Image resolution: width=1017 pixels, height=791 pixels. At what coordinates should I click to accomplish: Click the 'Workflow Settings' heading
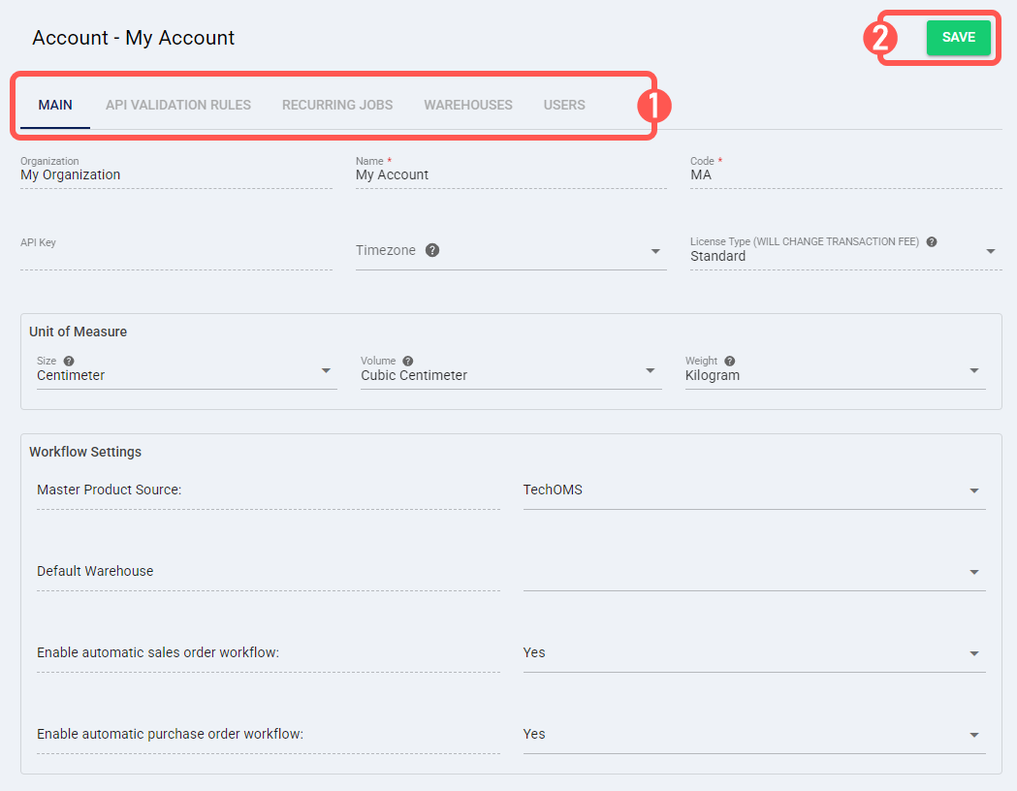(x=85, y=452)
